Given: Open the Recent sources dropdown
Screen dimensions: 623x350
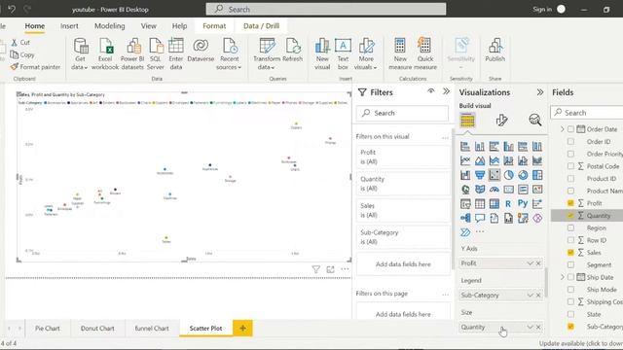Looking at the screenshot, I should coord(229,63).
